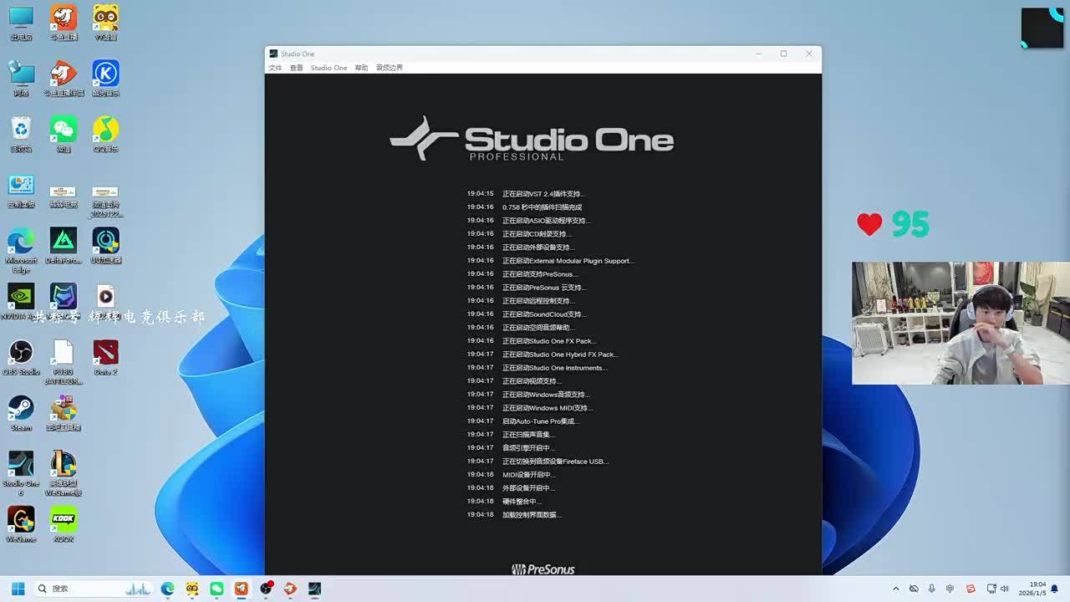Click the Studio One 6 desktop shortcut
Viewport: 1070px width, 602px height.
[21, 465]
